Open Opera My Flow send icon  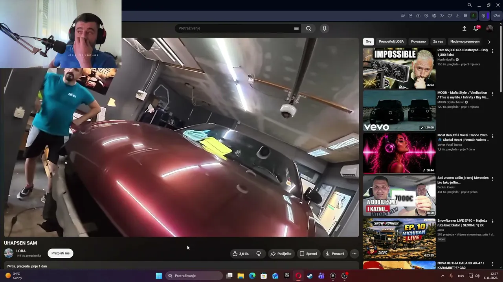pyautogui.click(x=442, y=16)
